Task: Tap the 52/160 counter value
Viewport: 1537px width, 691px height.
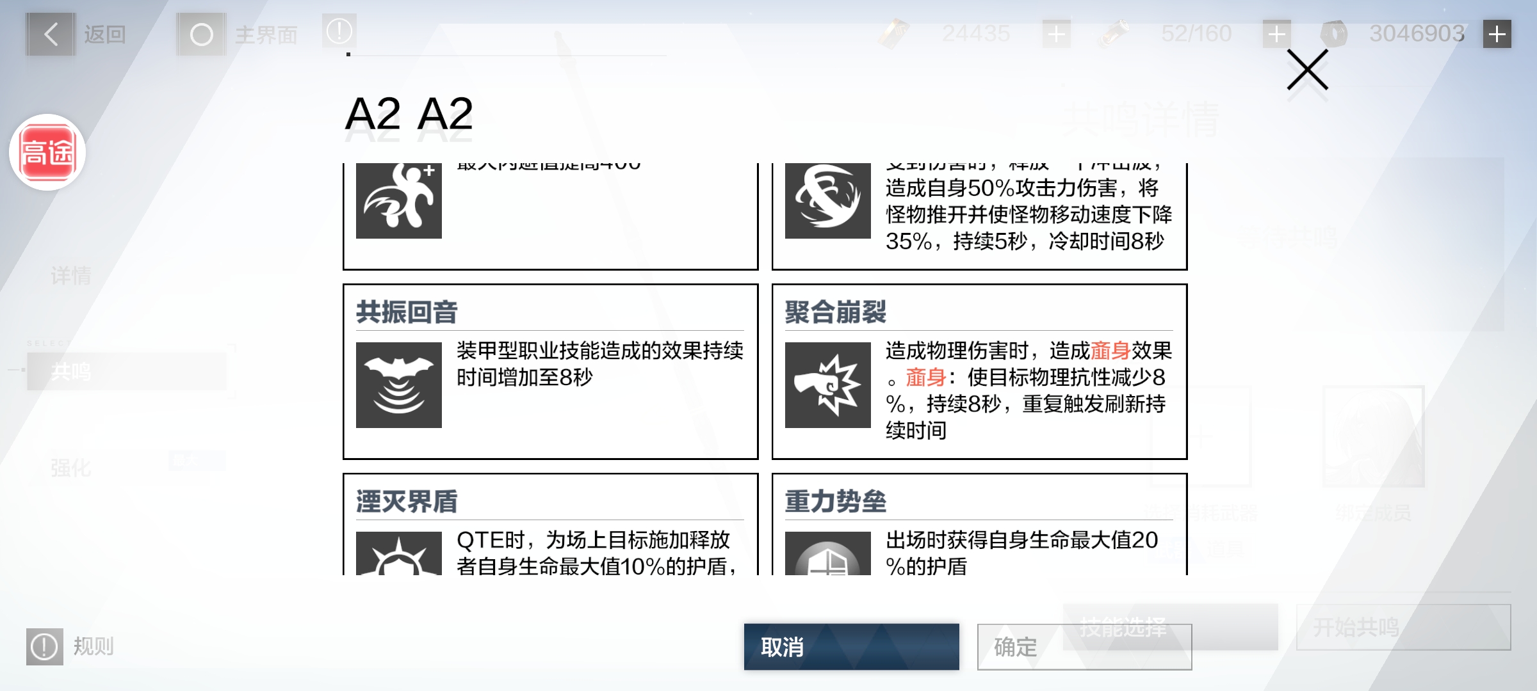Action: point(1196,33)
